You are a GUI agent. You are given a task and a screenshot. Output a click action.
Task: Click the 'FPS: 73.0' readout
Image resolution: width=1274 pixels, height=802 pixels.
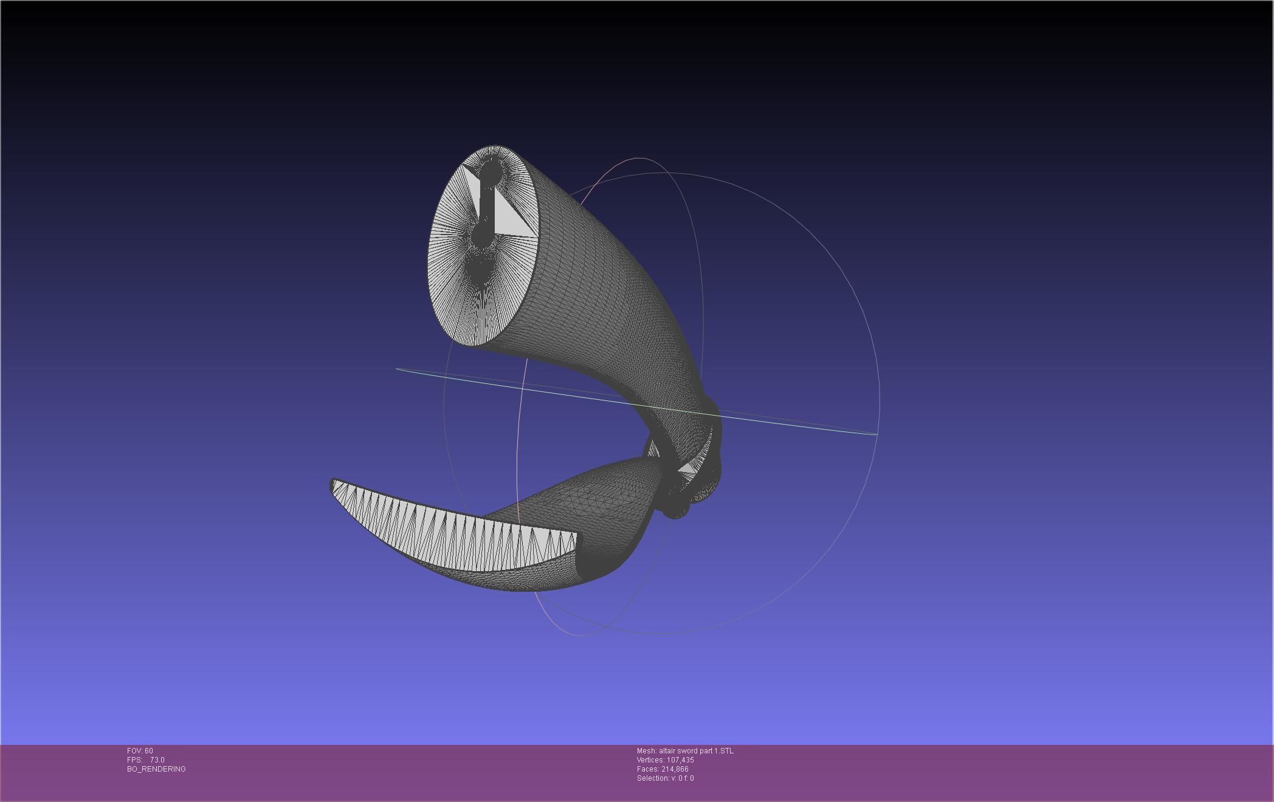[x=146, y=760]
